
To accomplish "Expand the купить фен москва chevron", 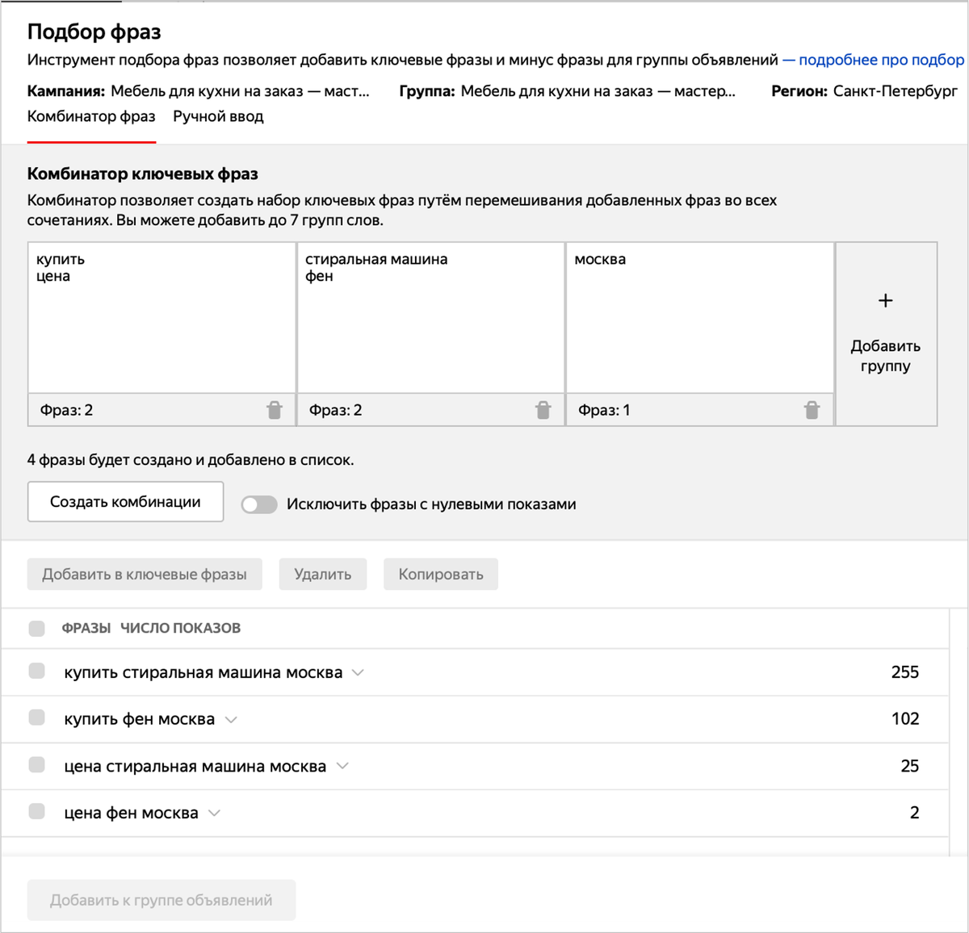I will pyautogui.click(x=231, y=720).
